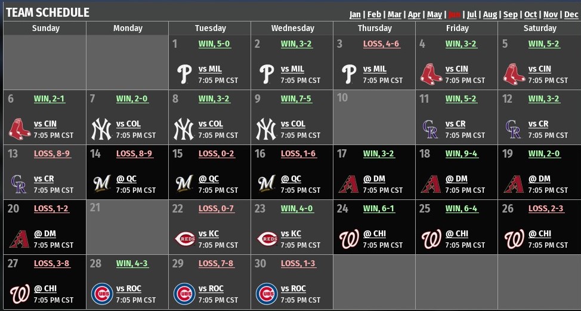
Task: Open the WIN, 9-4 result link
Action: tap(461, 153)
